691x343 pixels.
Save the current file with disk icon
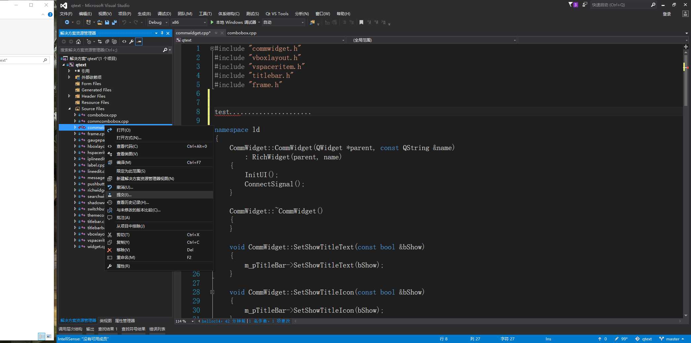107,22
